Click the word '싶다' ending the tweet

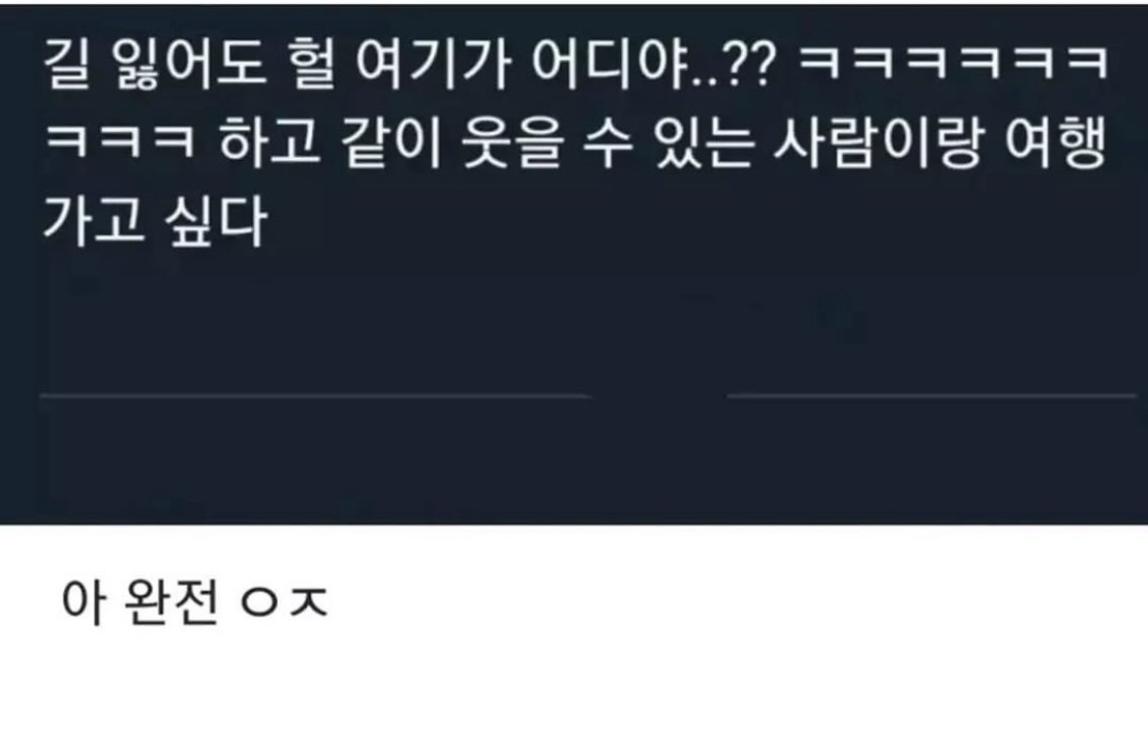(x=216, y=221)
